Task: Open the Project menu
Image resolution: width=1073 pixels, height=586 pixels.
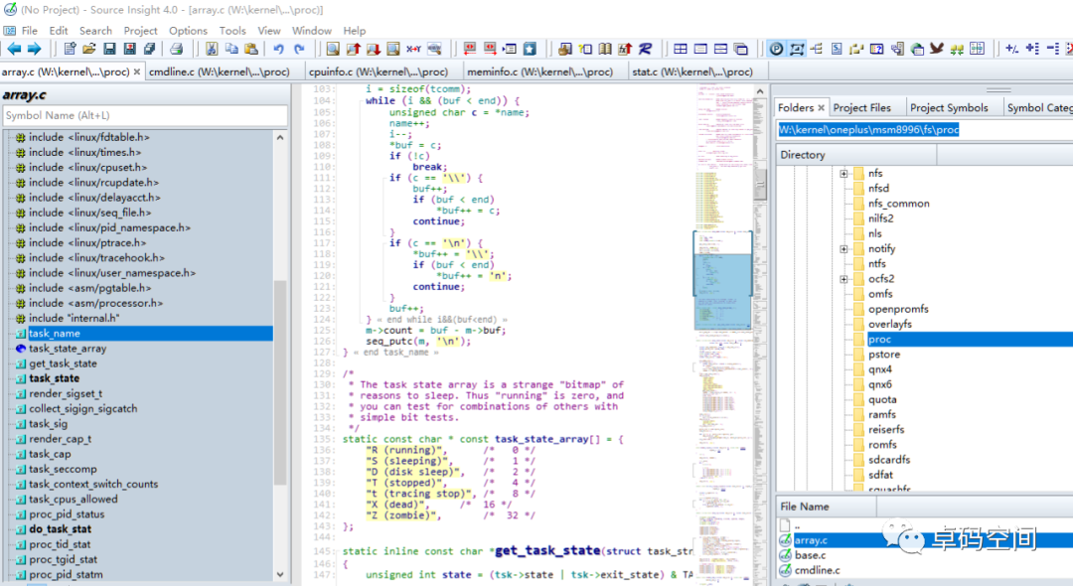Action: (x=140, y=31)
